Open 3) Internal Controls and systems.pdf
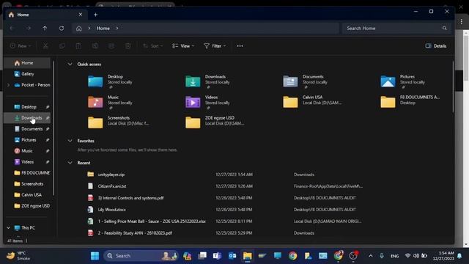Image resolution: width=469 pixels, height=264 pixels. (x=130, y=198)
